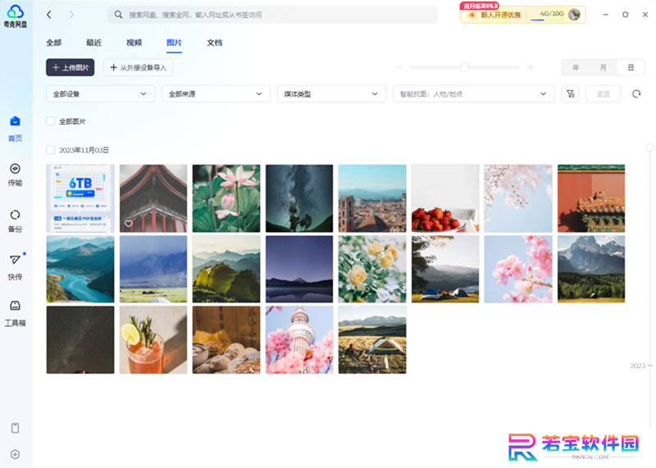656x468 pixels.
Task: Open the 工具箱 toolbox sidebar icon
Action: tap(15, 314)
